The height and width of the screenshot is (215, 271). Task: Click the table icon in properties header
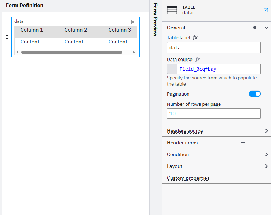pyautogui.click(x=172, y=10)
